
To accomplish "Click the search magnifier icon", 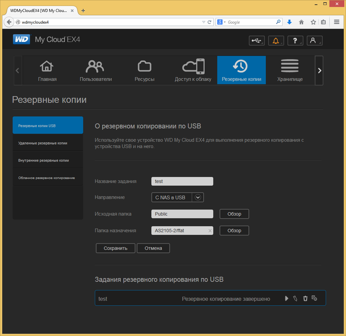I will (278, 22).
